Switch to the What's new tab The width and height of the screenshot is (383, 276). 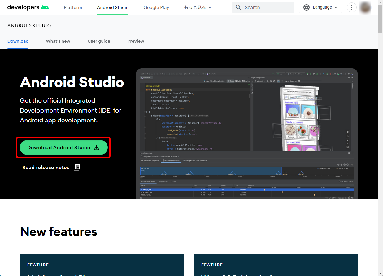58,41
